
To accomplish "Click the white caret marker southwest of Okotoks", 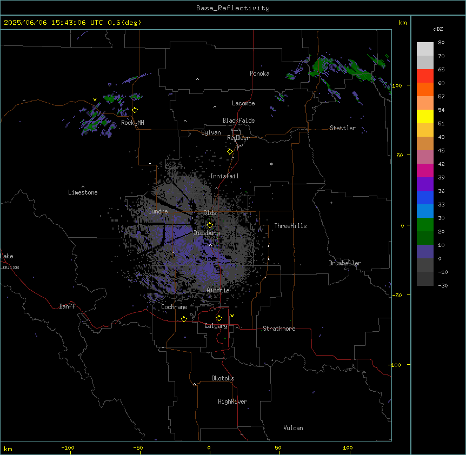I will click(x=194, y=384).
